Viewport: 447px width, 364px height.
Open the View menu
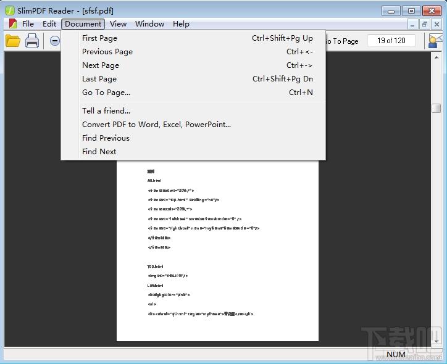118,24
